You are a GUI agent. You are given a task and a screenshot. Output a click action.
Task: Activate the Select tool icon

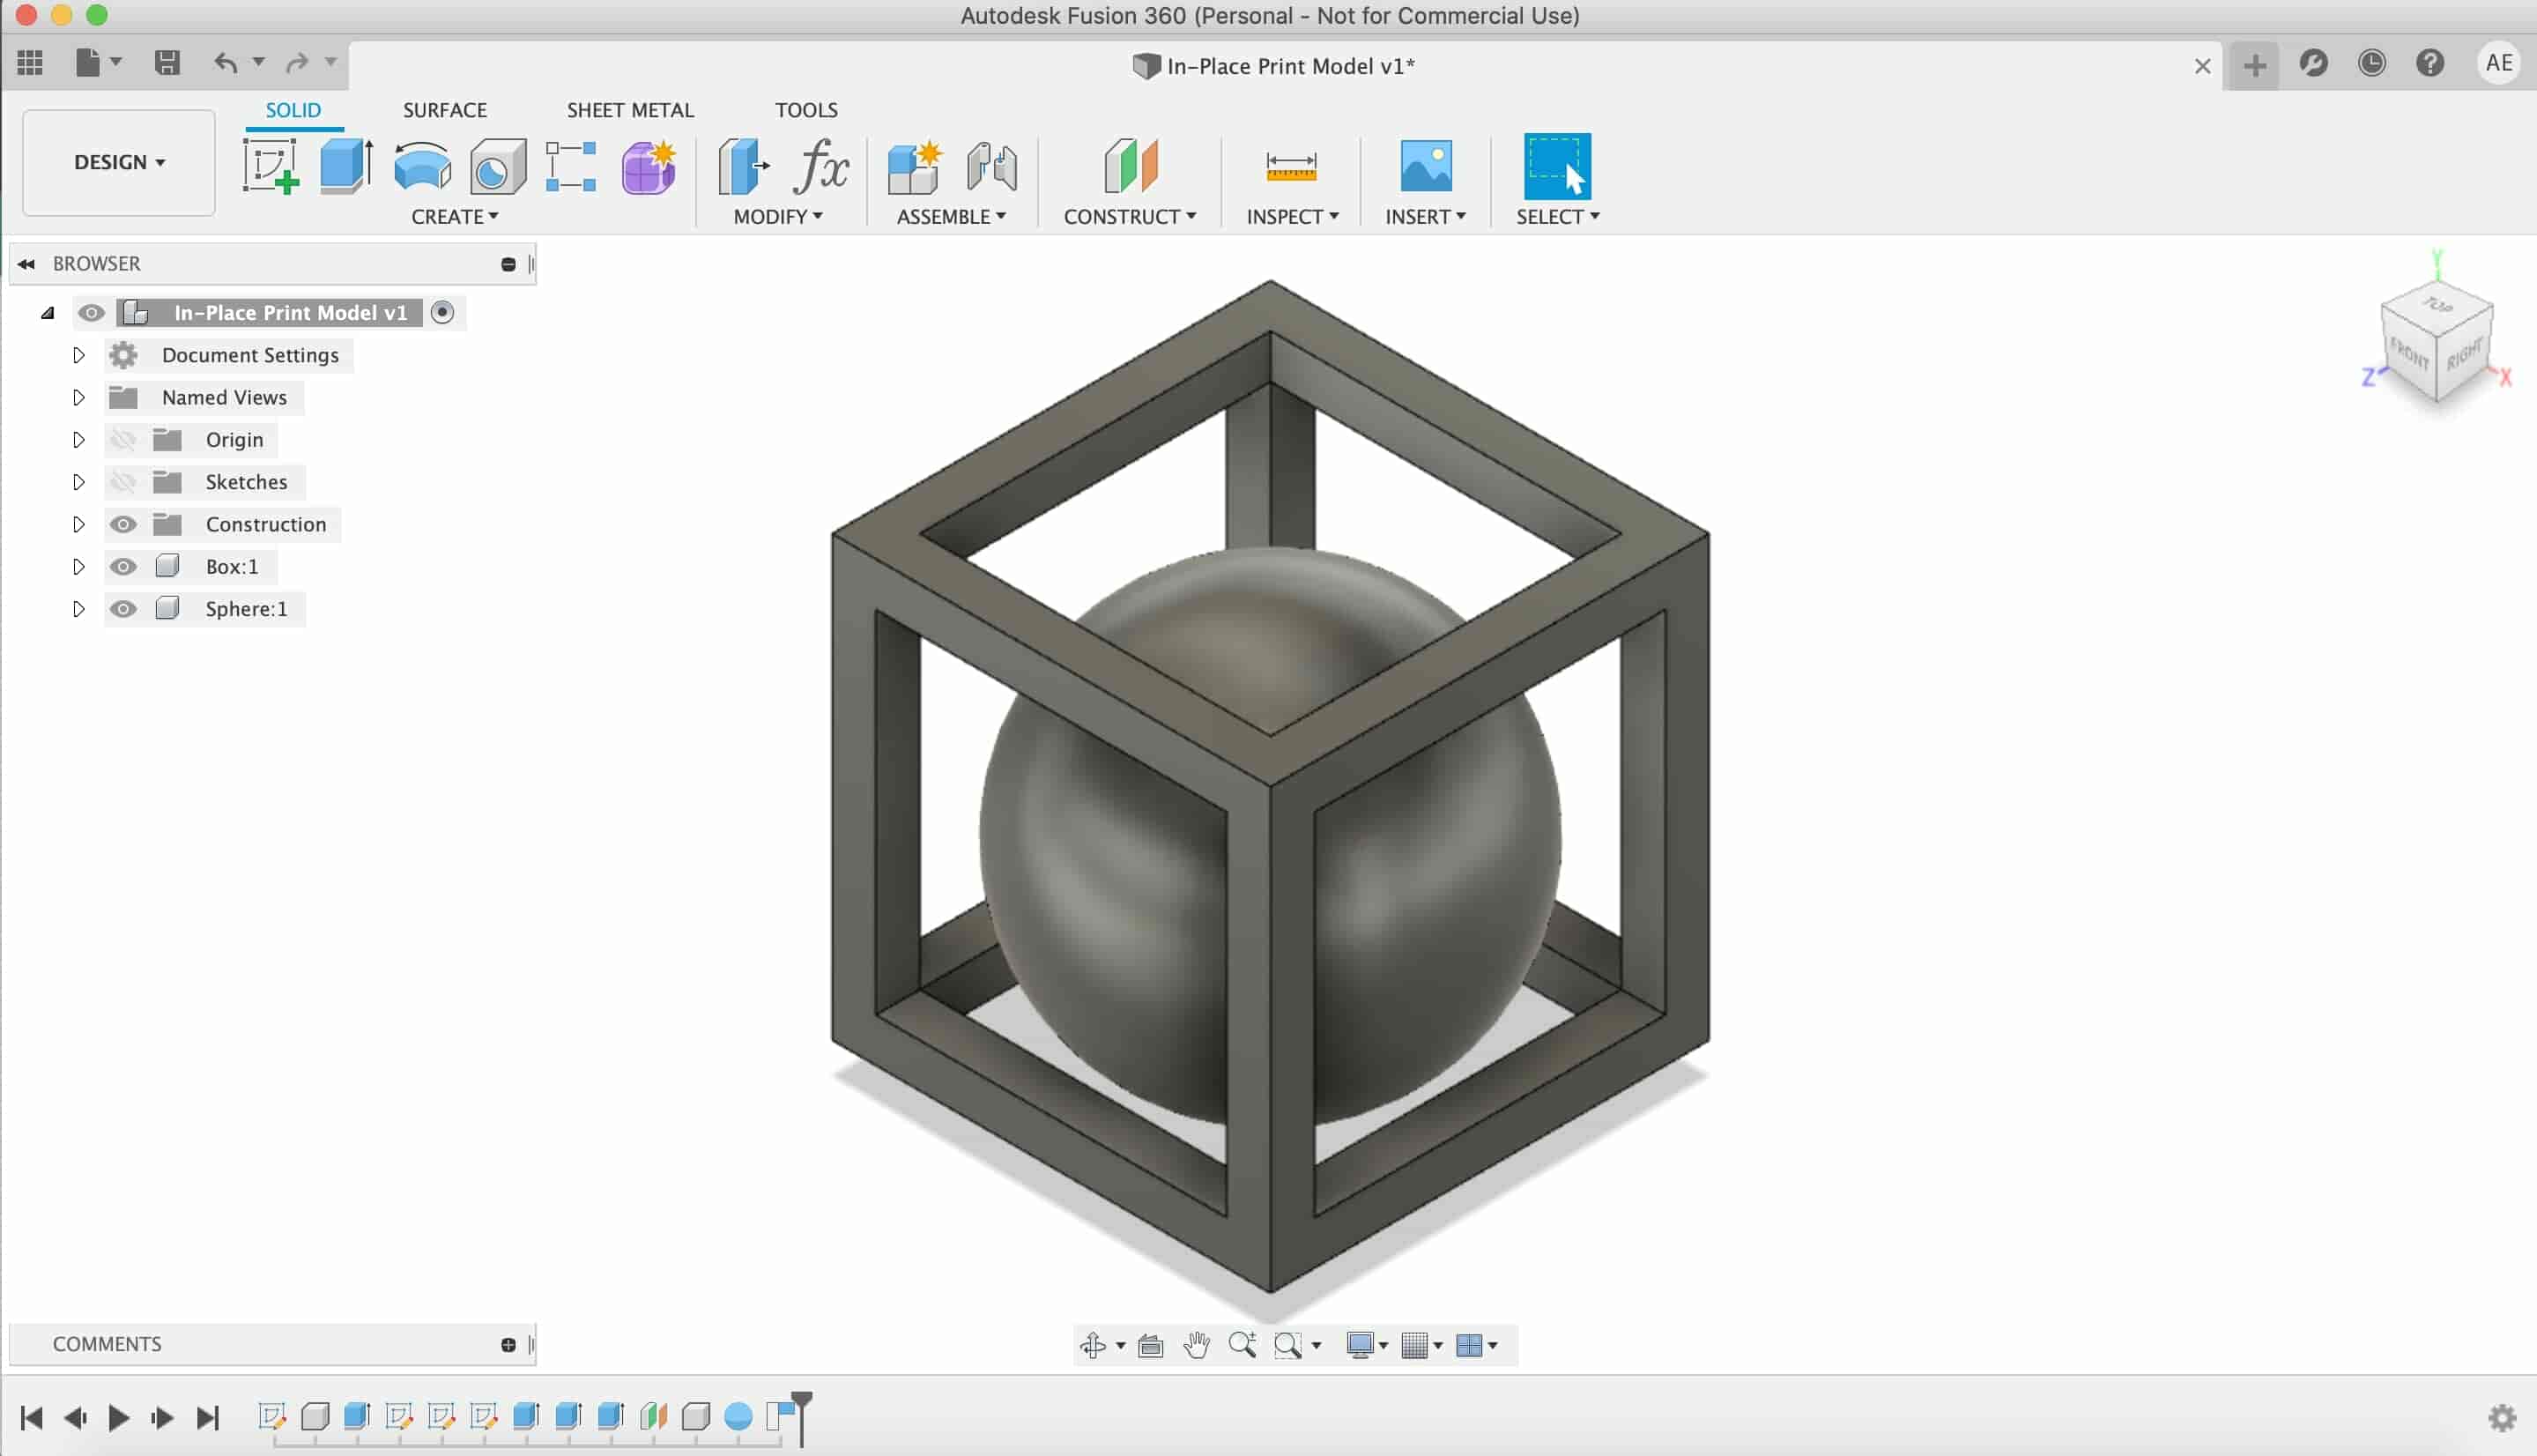1557,166
